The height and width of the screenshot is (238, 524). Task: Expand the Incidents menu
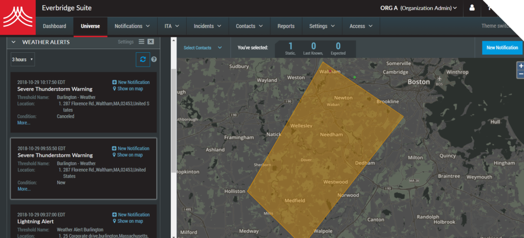(x=208, y=26)
